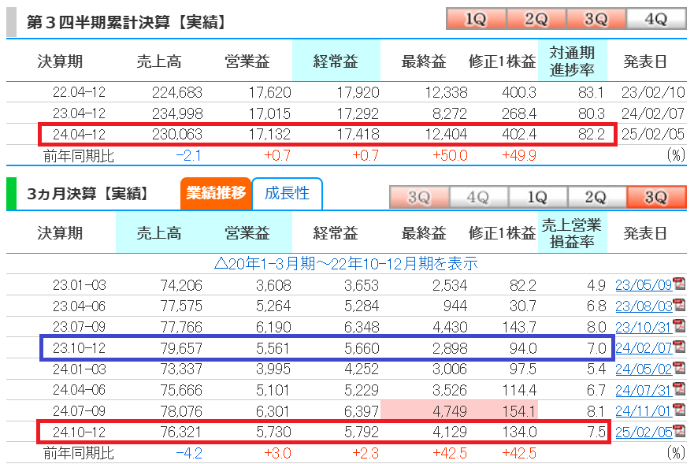Open PDF icon beside 24/07/31 date
Image resolution: width=694 pixels, height=464 pixels.
point(679,389)
